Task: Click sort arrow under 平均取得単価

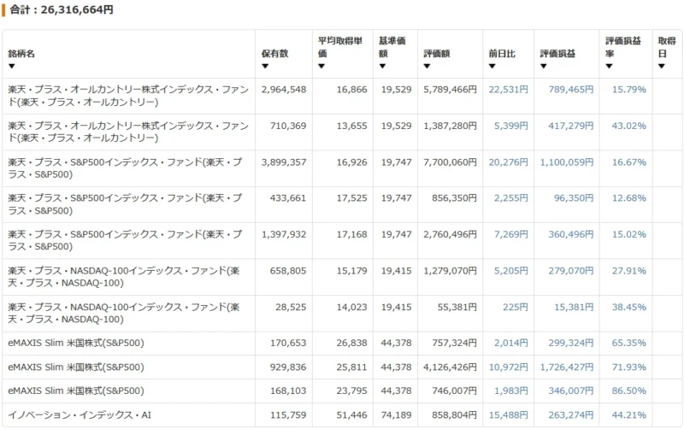Action: click(321, 67)
